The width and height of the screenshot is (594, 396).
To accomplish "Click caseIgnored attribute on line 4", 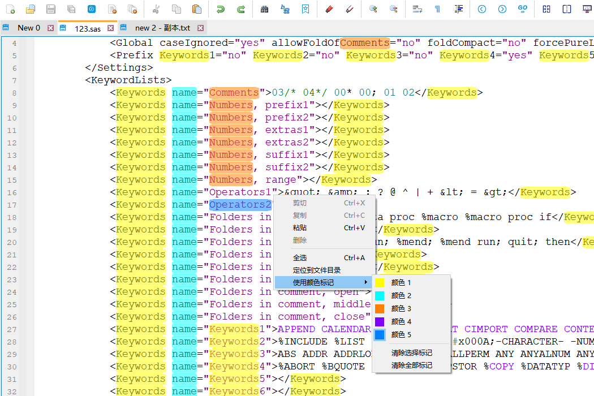I will coord(193,43).
